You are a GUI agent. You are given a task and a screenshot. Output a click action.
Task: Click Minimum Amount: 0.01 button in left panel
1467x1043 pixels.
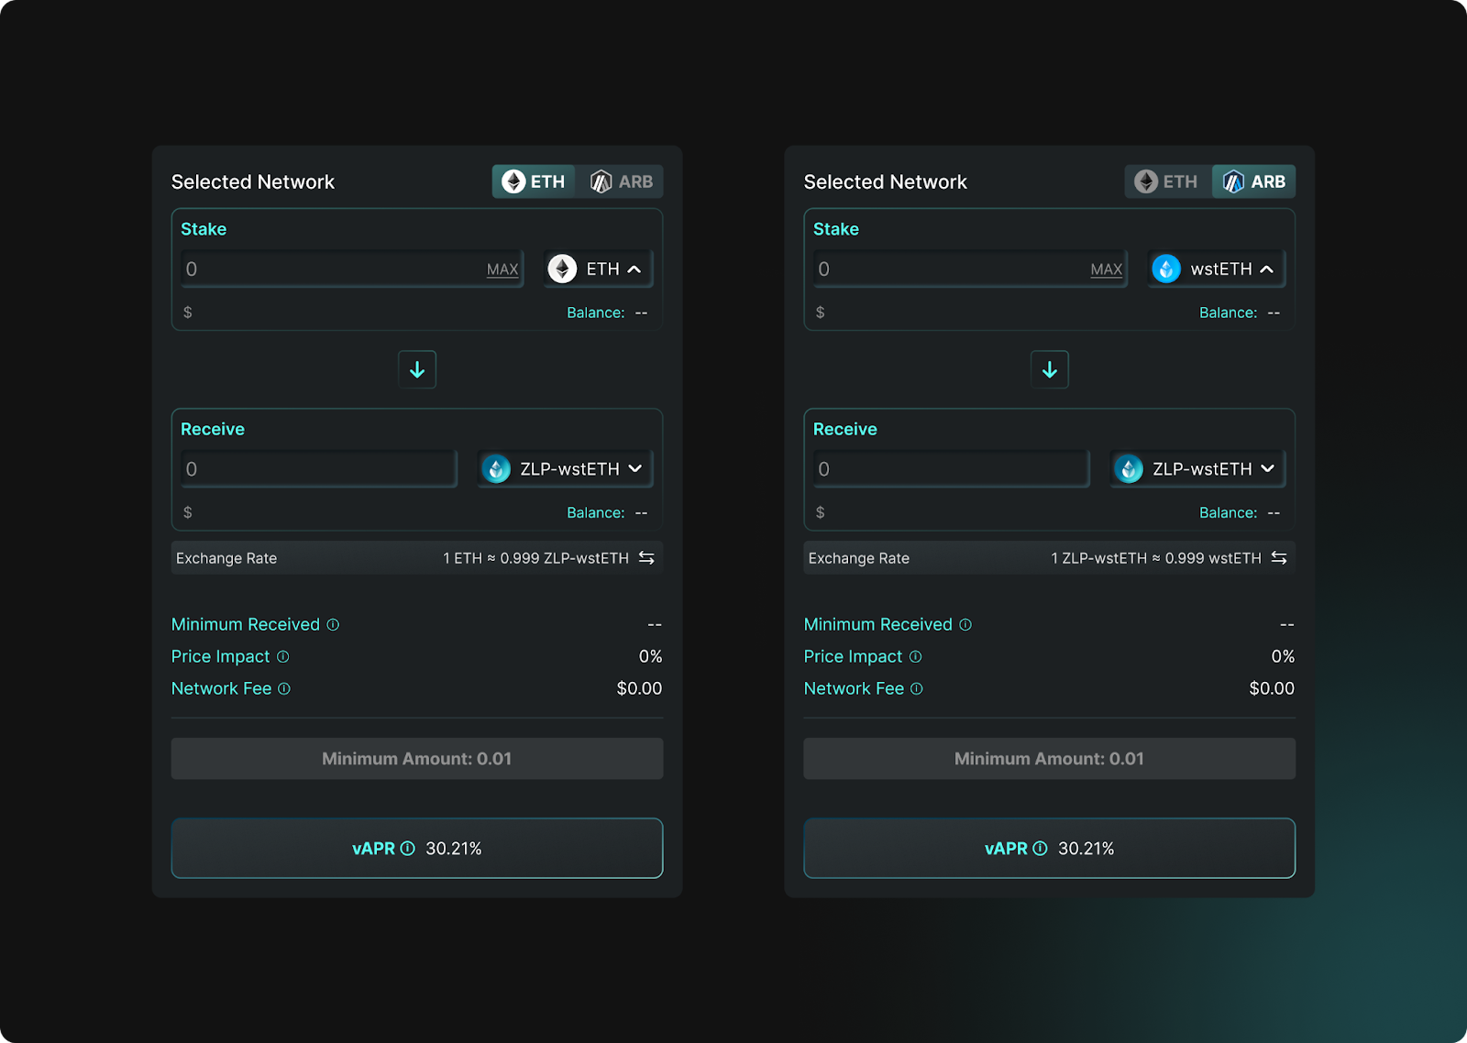click(x=417, y=759)
